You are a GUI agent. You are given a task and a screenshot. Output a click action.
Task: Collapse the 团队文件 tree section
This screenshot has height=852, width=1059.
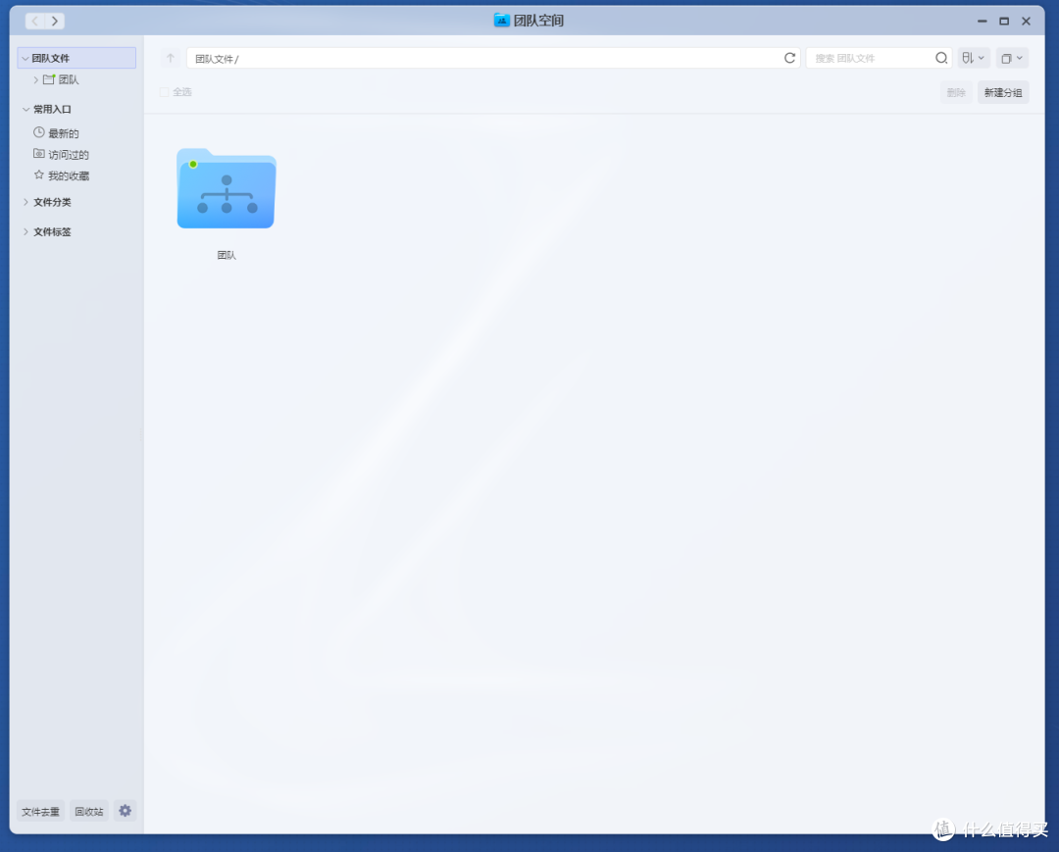coord(25,58)
